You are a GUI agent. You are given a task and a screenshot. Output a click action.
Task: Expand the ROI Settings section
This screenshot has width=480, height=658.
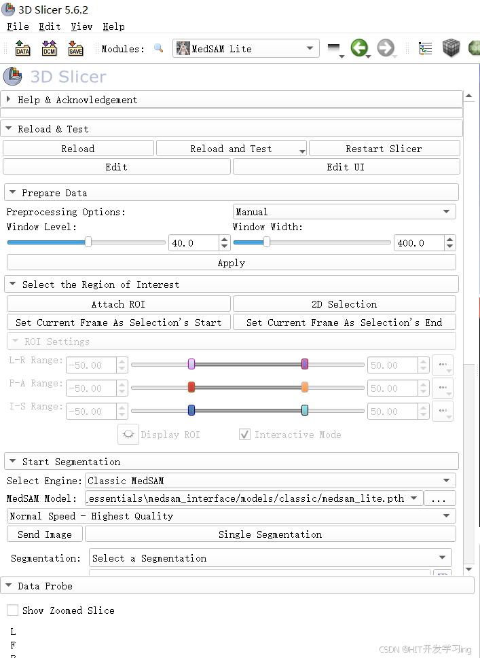pos(232,342)
